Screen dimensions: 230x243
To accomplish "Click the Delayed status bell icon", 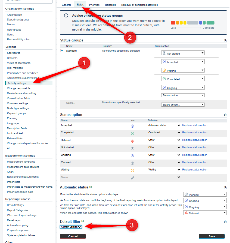I will tap(132, 141).
